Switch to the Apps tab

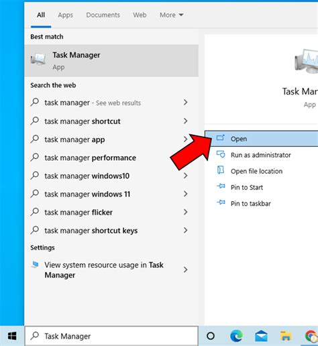65,15
